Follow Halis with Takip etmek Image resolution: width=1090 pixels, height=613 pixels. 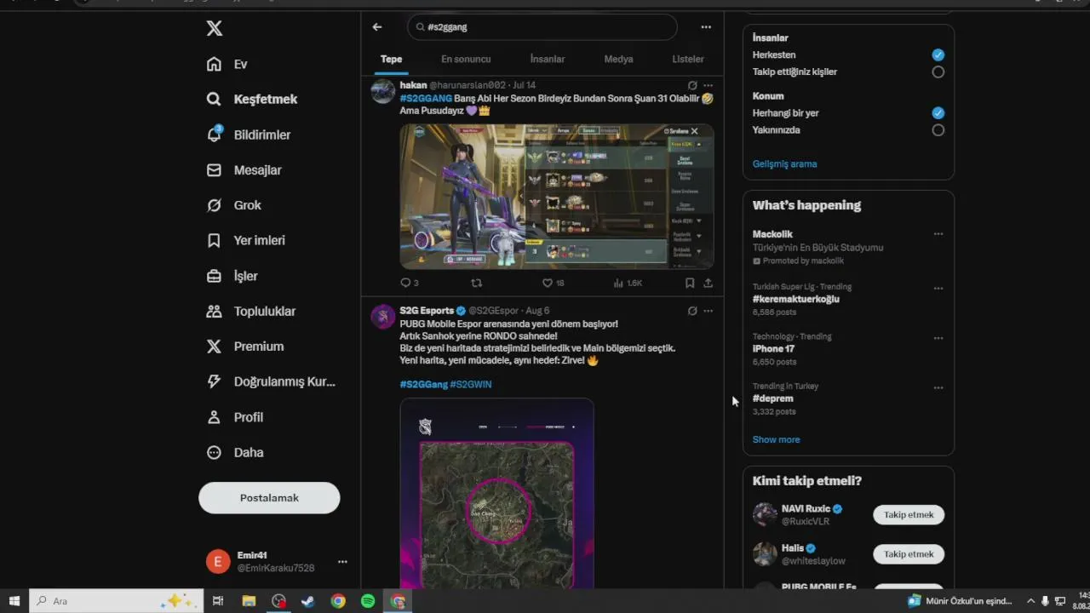[909, 554]
